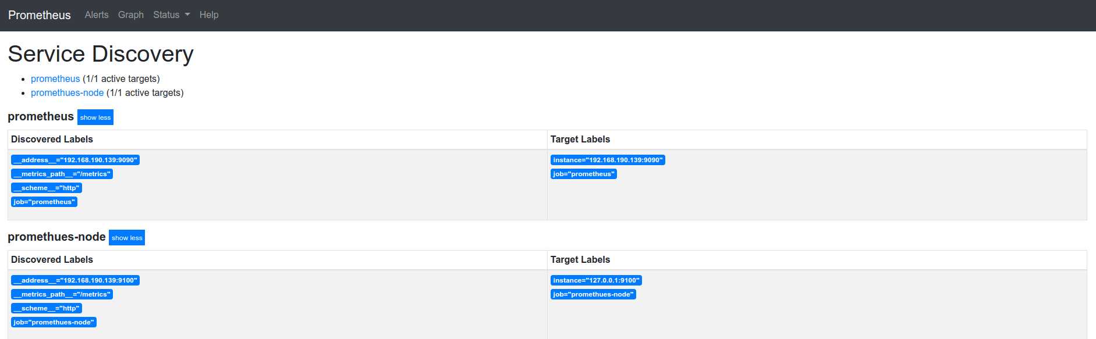
Task: Go to the Graph page
Action: click(131, 15)
